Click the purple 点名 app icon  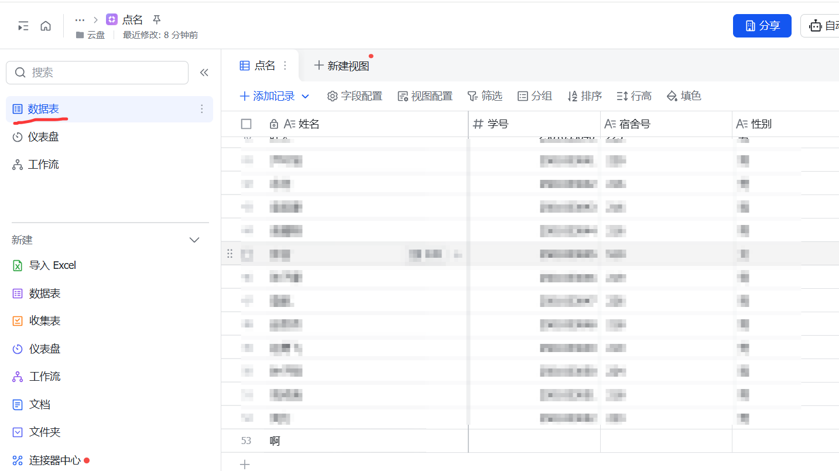(112, 19)
